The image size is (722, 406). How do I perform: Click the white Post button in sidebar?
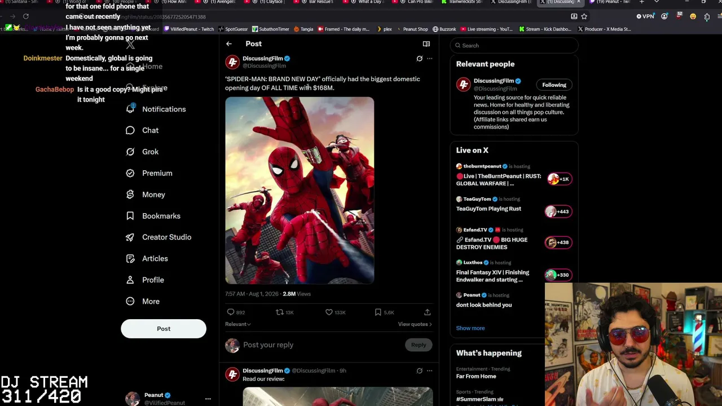pyautogui.click(x=164, y=329)
